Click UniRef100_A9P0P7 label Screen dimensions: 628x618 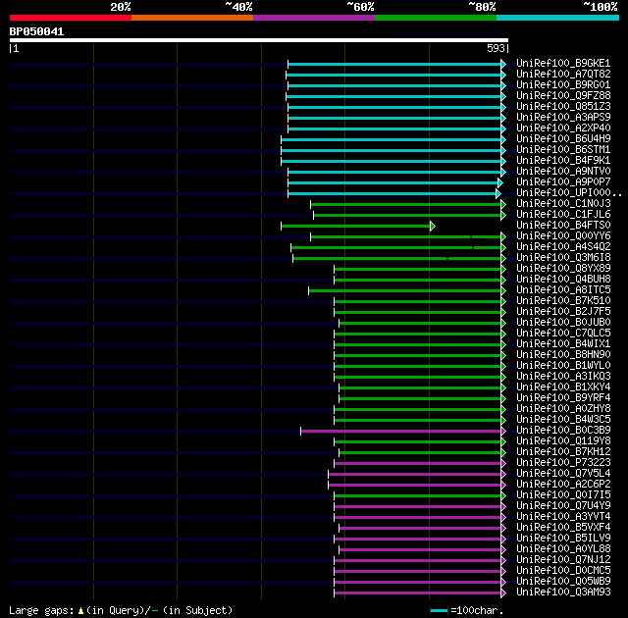(x=563, y=182)
